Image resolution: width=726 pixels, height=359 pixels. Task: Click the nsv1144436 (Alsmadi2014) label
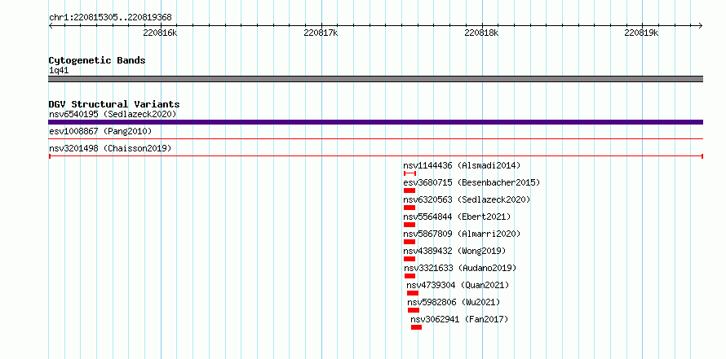[462, 165]
